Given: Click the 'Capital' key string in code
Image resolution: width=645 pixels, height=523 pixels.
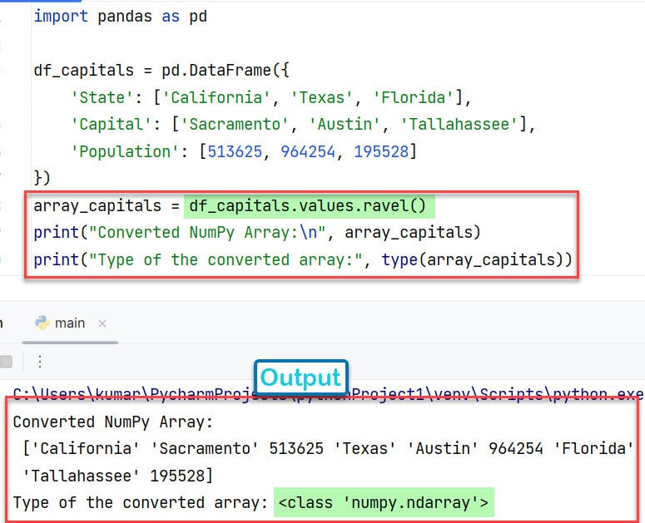Looking at the screenshot, I should pos(111,125).
